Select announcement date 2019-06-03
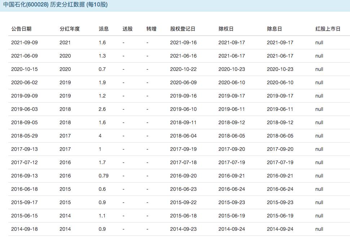This screenshot has height=238, width=350. click(25, 109)
